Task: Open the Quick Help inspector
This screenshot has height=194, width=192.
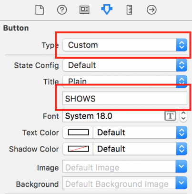Action: pyautogui.click(x=62, y=10)
